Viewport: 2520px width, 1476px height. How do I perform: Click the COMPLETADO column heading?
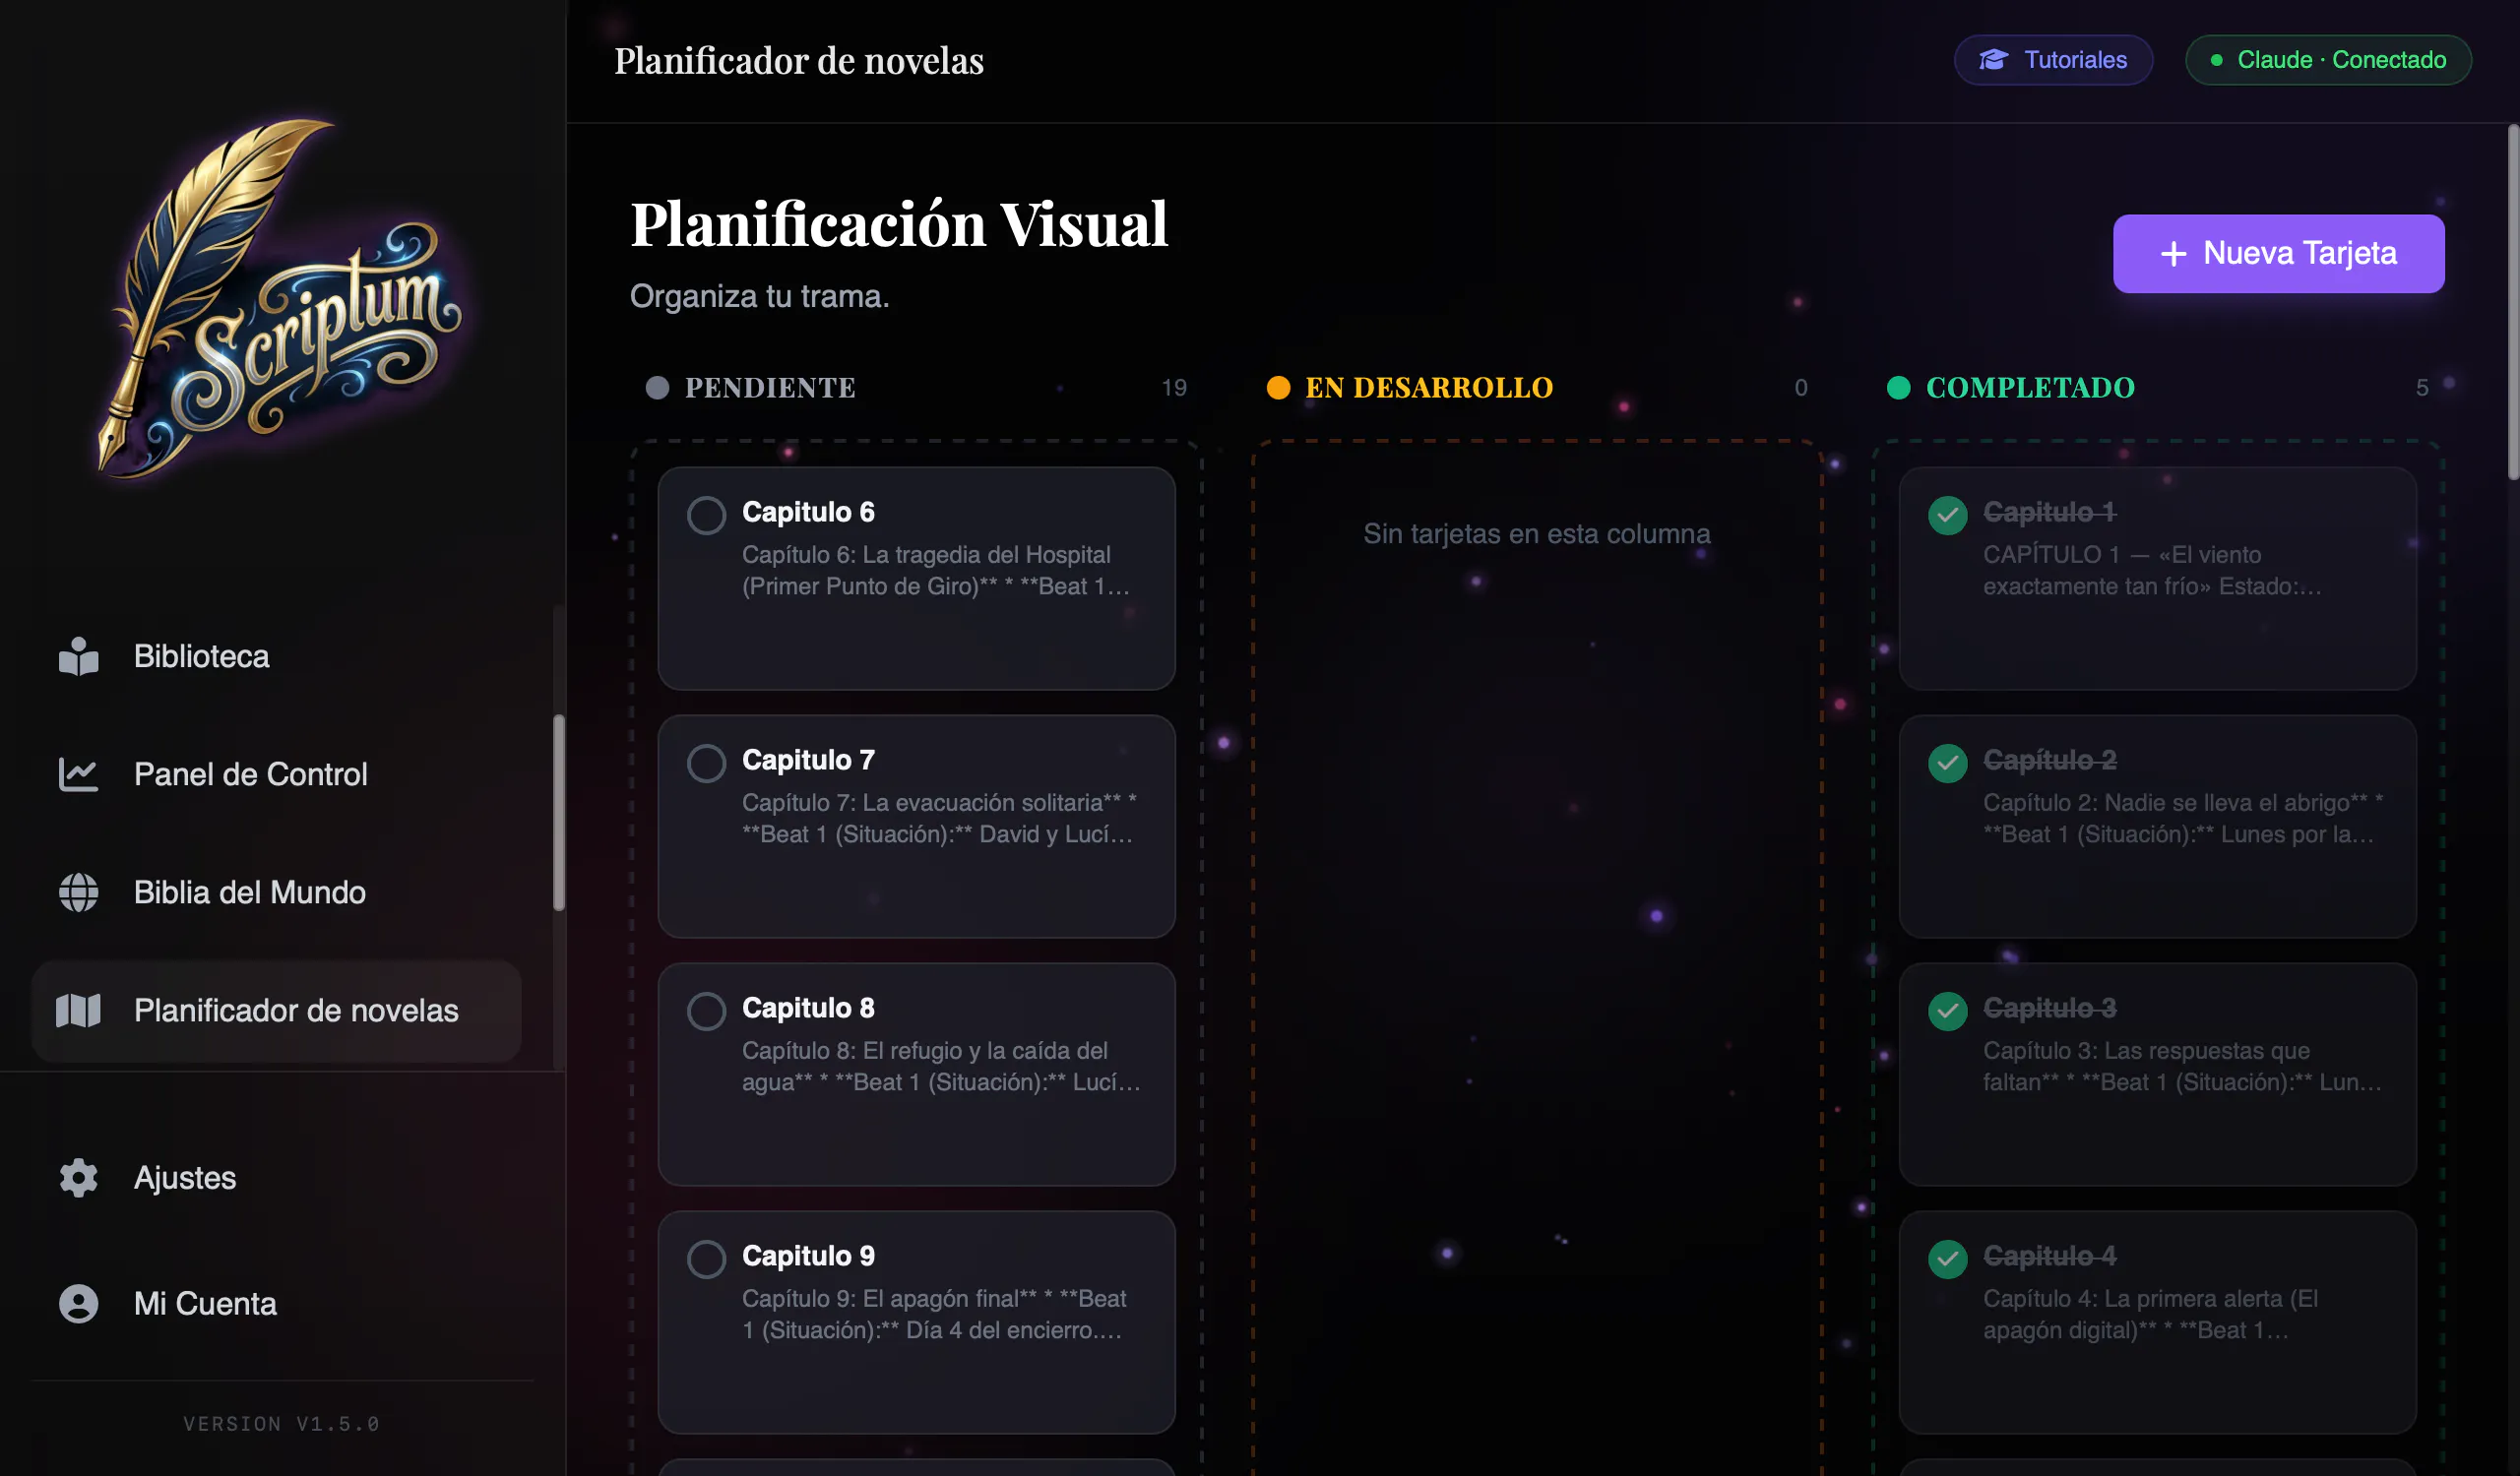tap(2030, 388)
